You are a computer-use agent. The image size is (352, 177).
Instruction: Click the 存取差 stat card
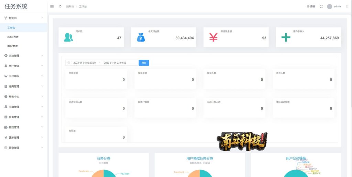tap(96, 135)
